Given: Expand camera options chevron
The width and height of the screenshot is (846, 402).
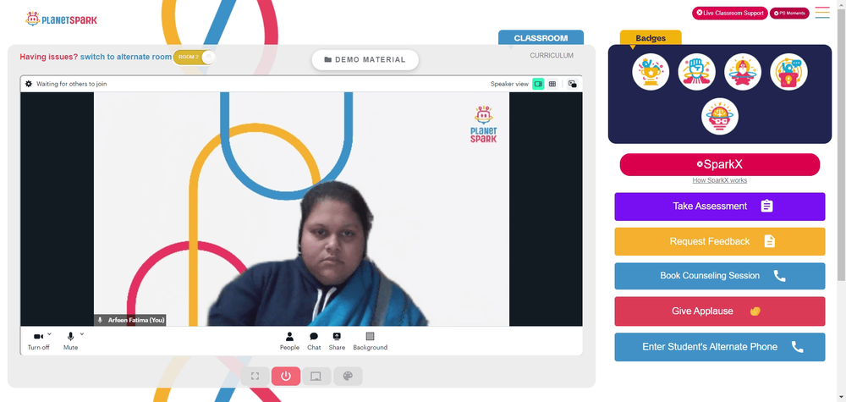Looking at the screenshot, I should pos(50,334).
